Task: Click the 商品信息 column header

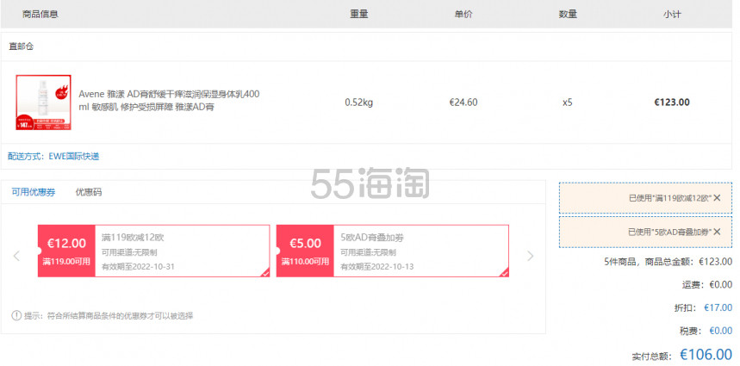Action: 40,14
